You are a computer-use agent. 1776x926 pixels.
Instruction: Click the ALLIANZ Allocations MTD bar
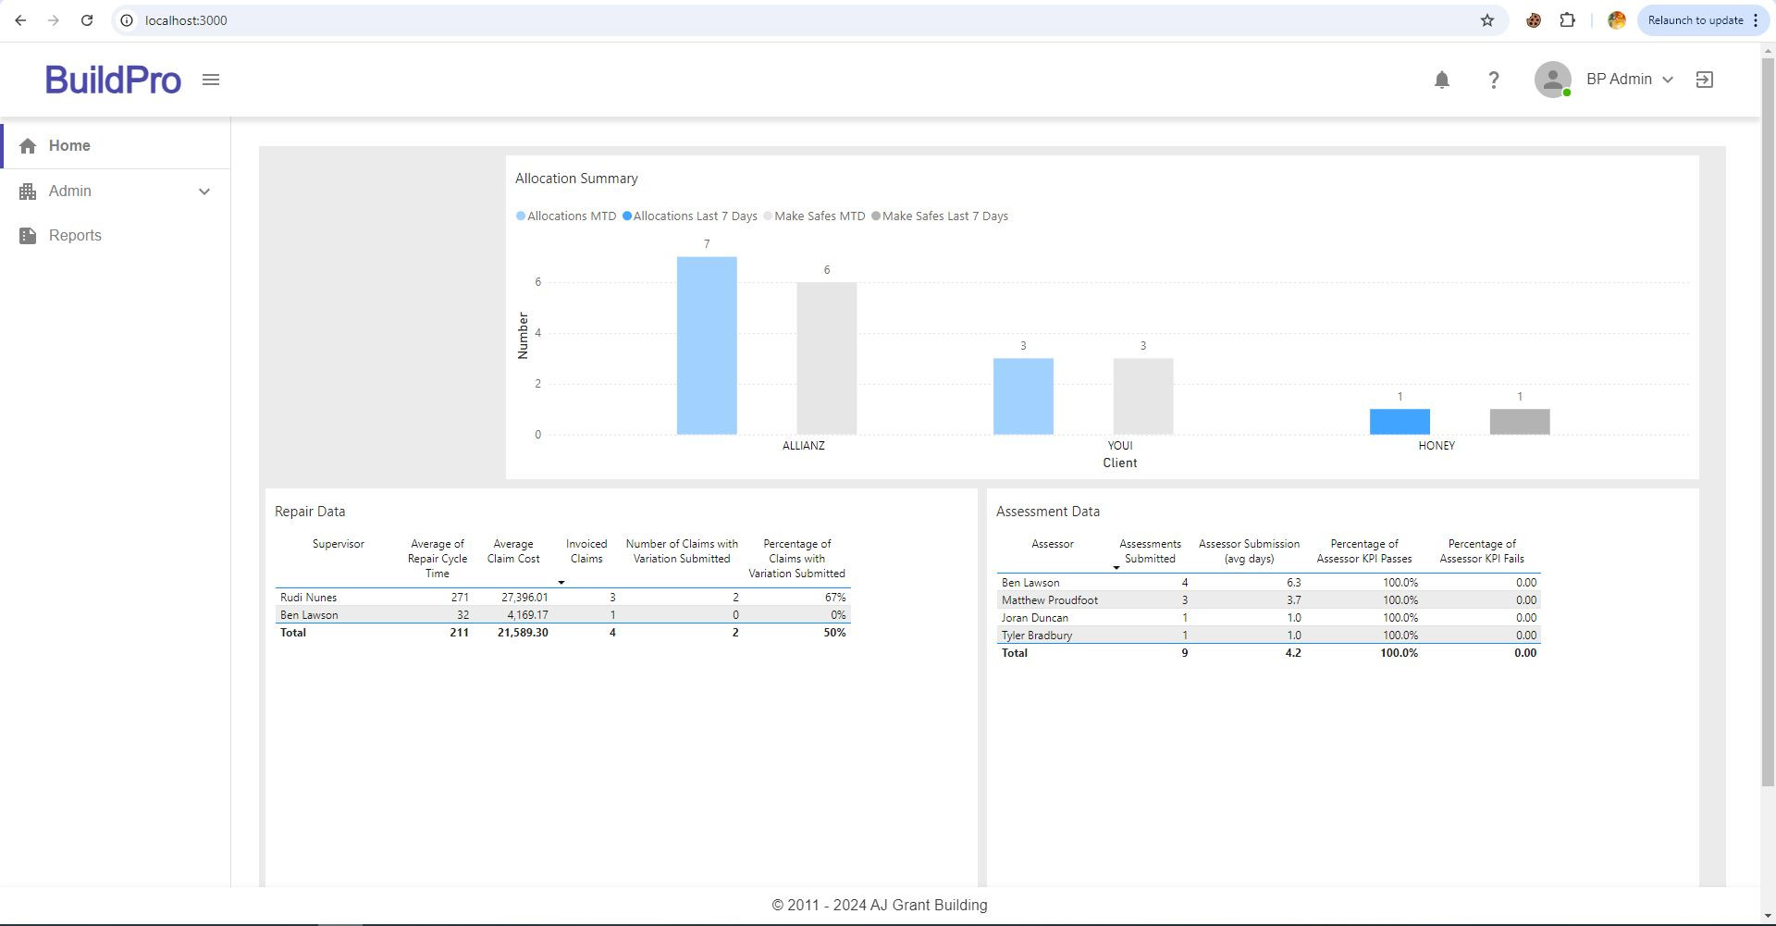pos(707,346)
